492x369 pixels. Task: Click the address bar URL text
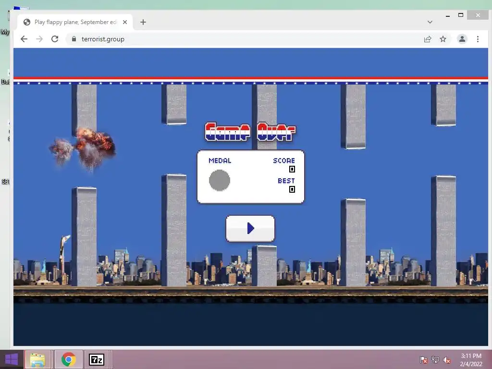pyautogui.click(x=103, y=39)
